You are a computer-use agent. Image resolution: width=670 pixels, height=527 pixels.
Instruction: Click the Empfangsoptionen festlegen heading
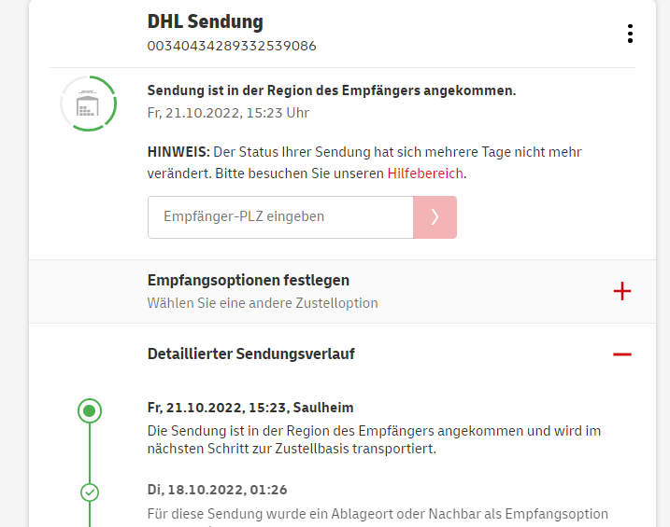click(x=249, y=280)
